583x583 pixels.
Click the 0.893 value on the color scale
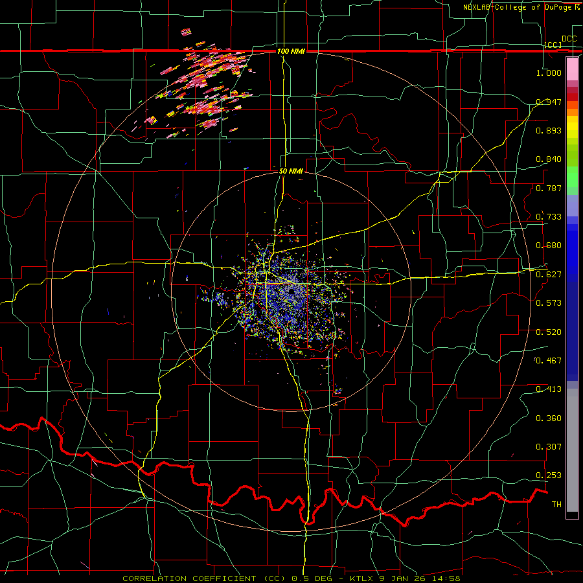[x=549, y=130]
